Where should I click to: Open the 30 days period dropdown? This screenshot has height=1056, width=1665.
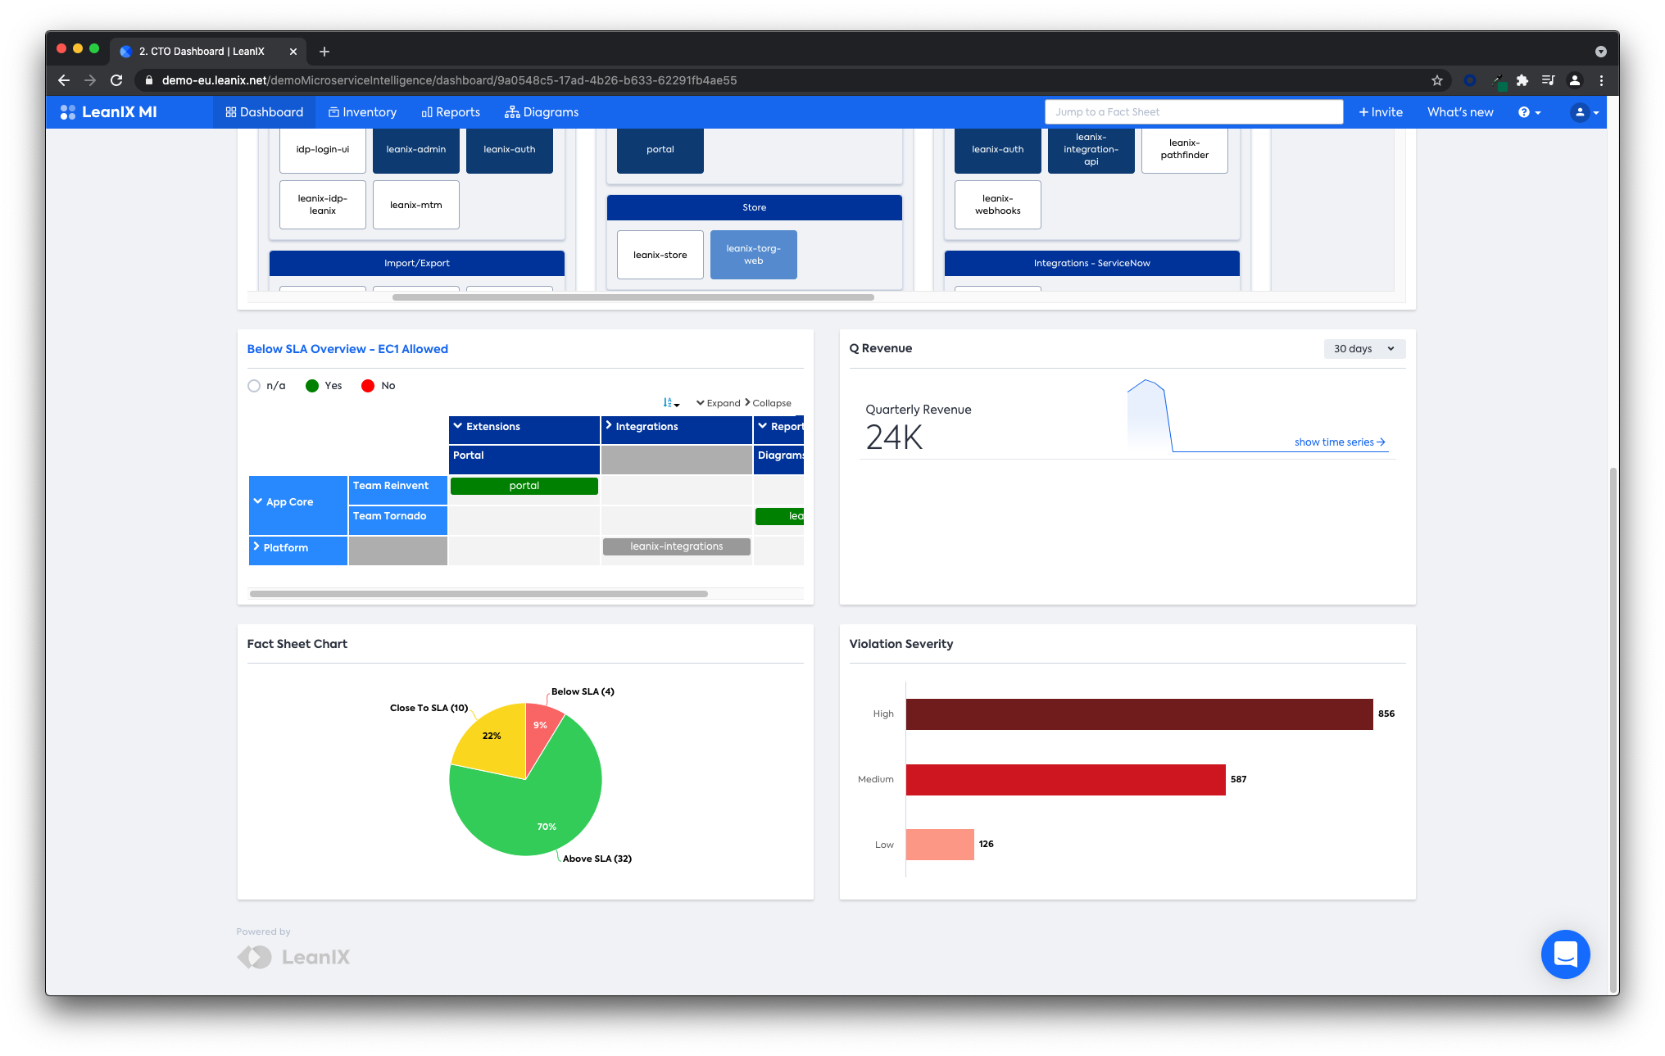click(1363, 349)
